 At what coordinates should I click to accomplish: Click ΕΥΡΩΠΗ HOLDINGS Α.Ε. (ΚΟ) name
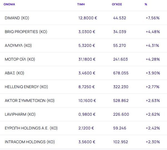coord(31,128)
